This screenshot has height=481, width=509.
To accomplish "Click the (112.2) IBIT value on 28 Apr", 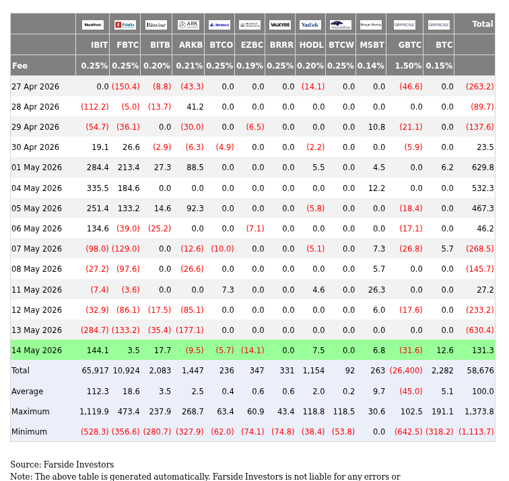I will 95,107.
